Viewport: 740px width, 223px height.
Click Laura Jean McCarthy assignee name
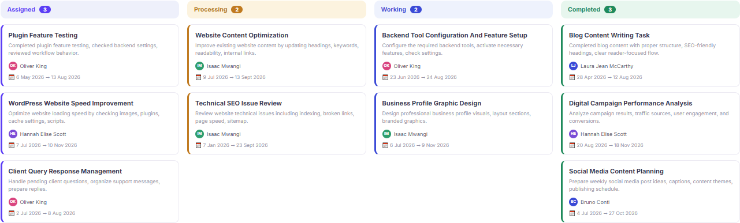pyautogui.click(x=607, y=66)
